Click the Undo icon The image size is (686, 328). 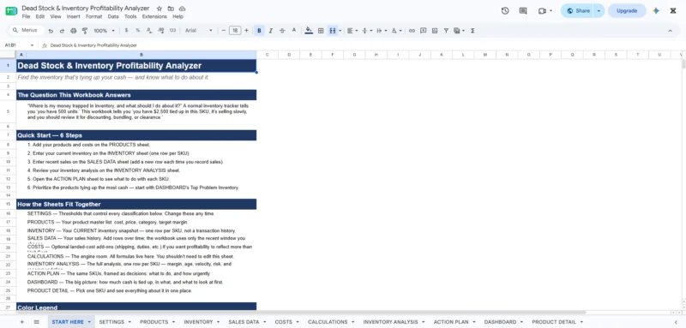[x=51, y=31]
